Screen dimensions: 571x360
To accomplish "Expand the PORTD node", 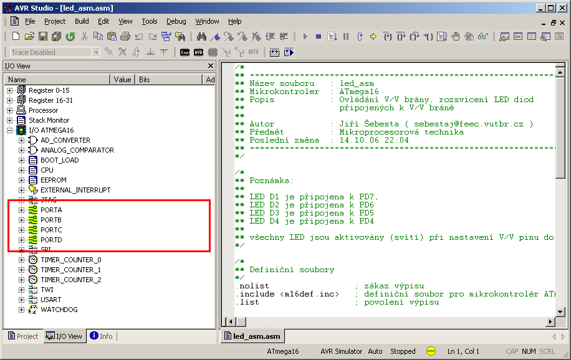I will 21,240.
